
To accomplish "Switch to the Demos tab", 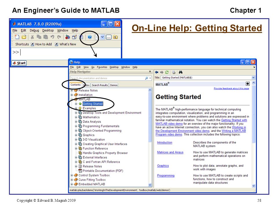I will pyautogui.click(x=114, y=85).
